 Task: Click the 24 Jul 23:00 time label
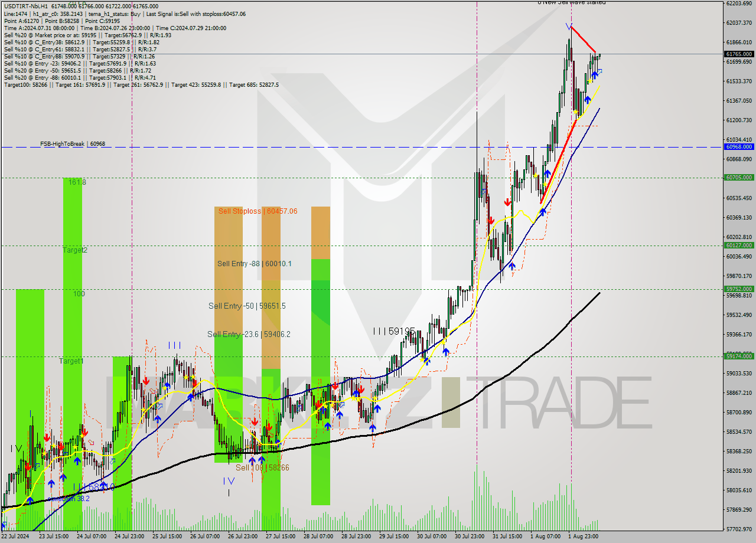tap(129, 537)
